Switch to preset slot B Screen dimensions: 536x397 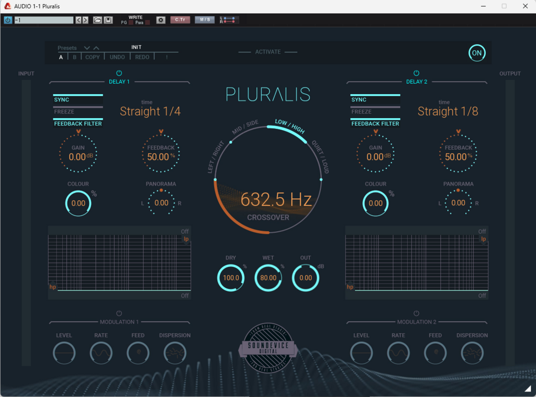(74, 57)
